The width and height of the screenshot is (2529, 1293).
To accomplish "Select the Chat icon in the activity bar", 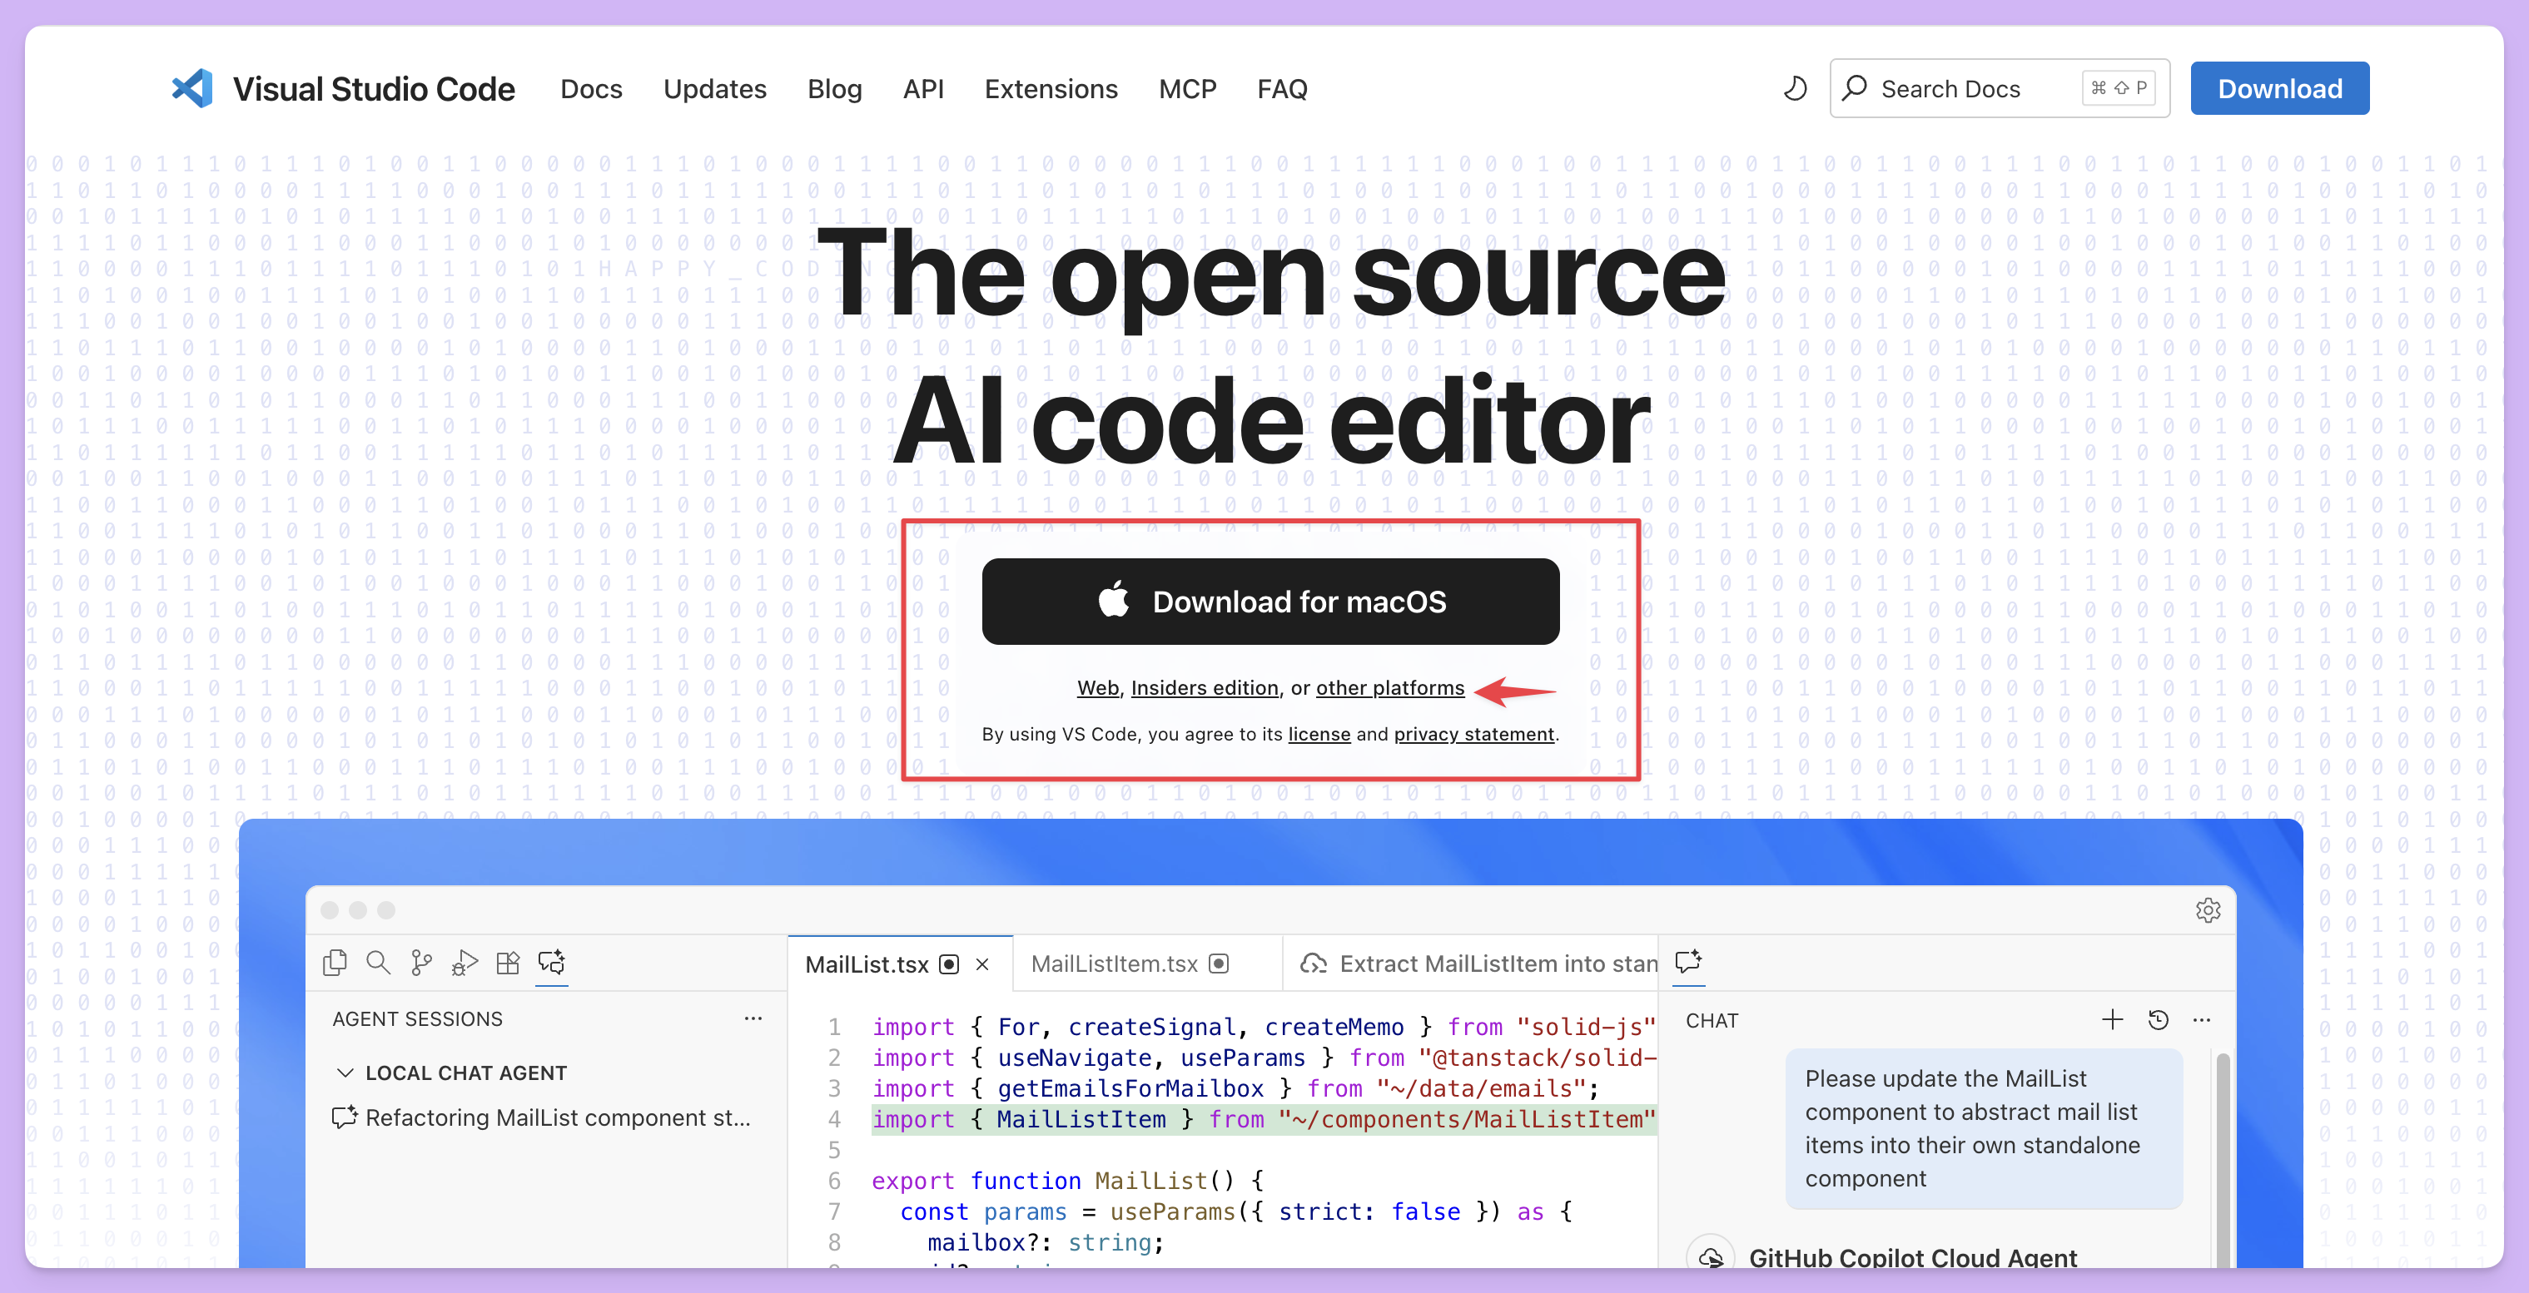I will 551,964.
